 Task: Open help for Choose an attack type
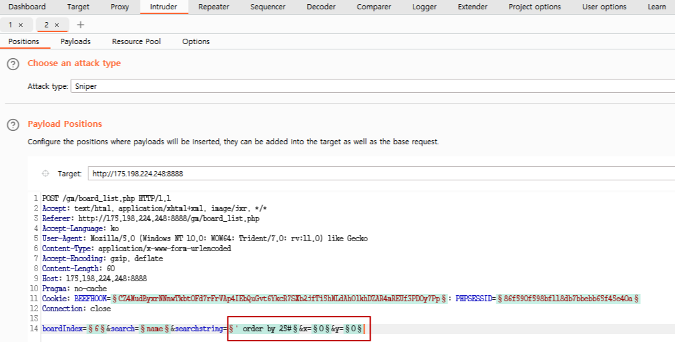click(x=13, y=64)
